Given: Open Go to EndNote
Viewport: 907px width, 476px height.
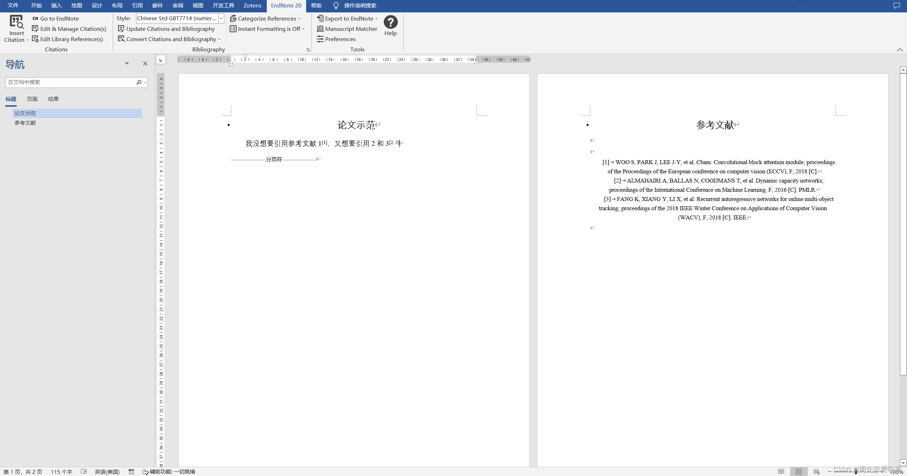Looking at the screenshot, I should pyautogui.click(x=56, y=18).
